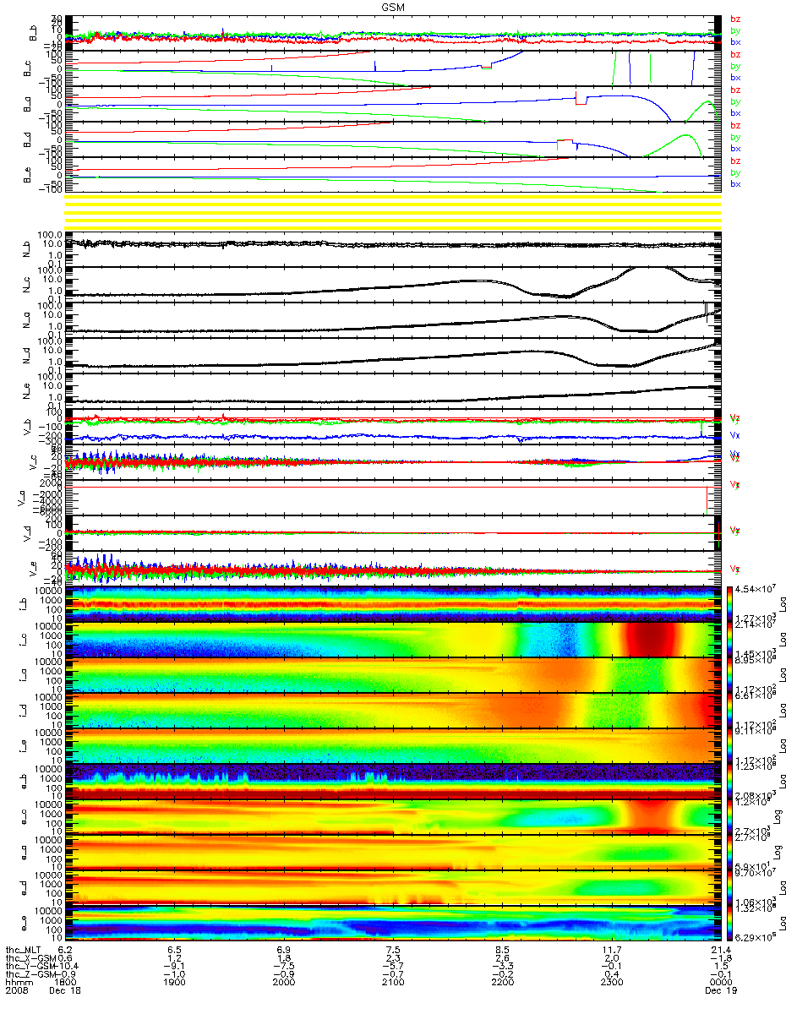Click the thc_Y-GSM row label

(x=32, y=968)
